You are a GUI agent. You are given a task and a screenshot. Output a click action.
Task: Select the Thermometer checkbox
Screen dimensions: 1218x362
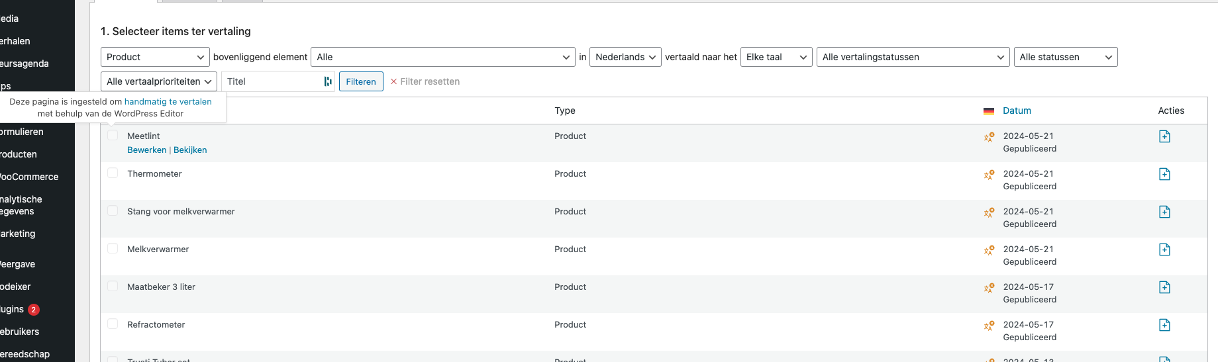pyautogui.click(x=113, y=173)
